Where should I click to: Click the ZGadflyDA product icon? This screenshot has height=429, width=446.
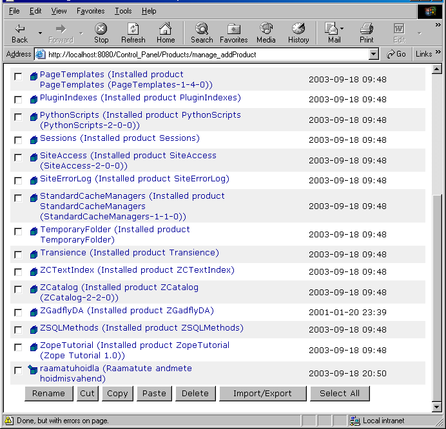pos(34,313)
